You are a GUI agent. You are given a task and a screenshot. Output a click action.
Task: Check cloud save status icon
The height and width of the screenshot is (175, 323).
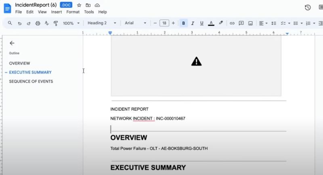(x=97, y=5)
